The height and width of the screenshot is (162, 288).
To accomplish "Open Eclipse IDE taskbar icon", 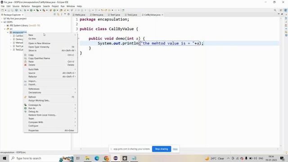I will pos(116,158).
